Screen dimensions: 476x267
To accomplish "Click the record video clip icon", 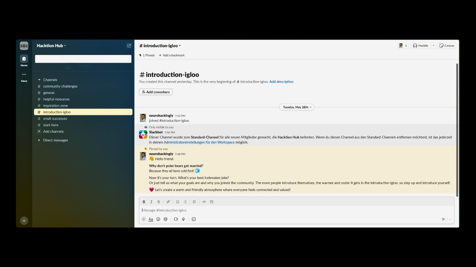I will (176, 219).
